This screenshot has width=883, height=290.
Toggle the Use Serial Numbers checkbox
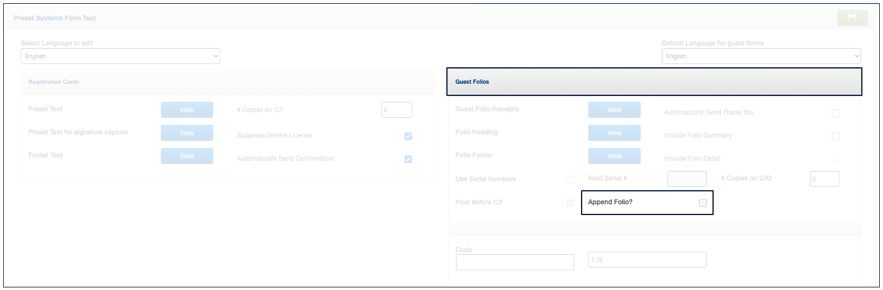point(570,180)
